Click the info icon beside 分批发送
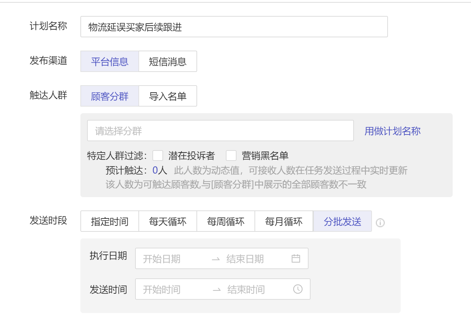The image size is (471, 334). pos(380,223)
